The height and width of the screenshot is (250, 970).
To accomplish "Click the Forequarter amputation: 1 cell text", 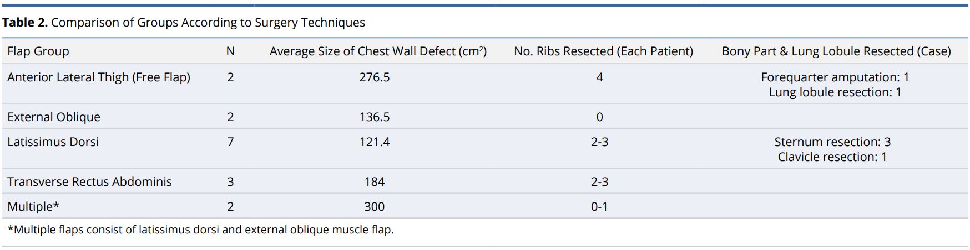I will click(x=835, y=77).
